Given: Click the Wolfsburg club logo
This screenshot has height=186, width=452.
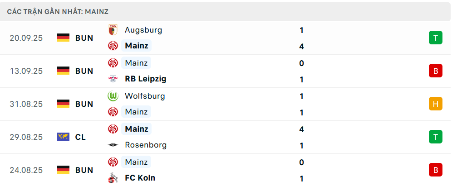Looking at the screenshot, I should coord(113,96).
